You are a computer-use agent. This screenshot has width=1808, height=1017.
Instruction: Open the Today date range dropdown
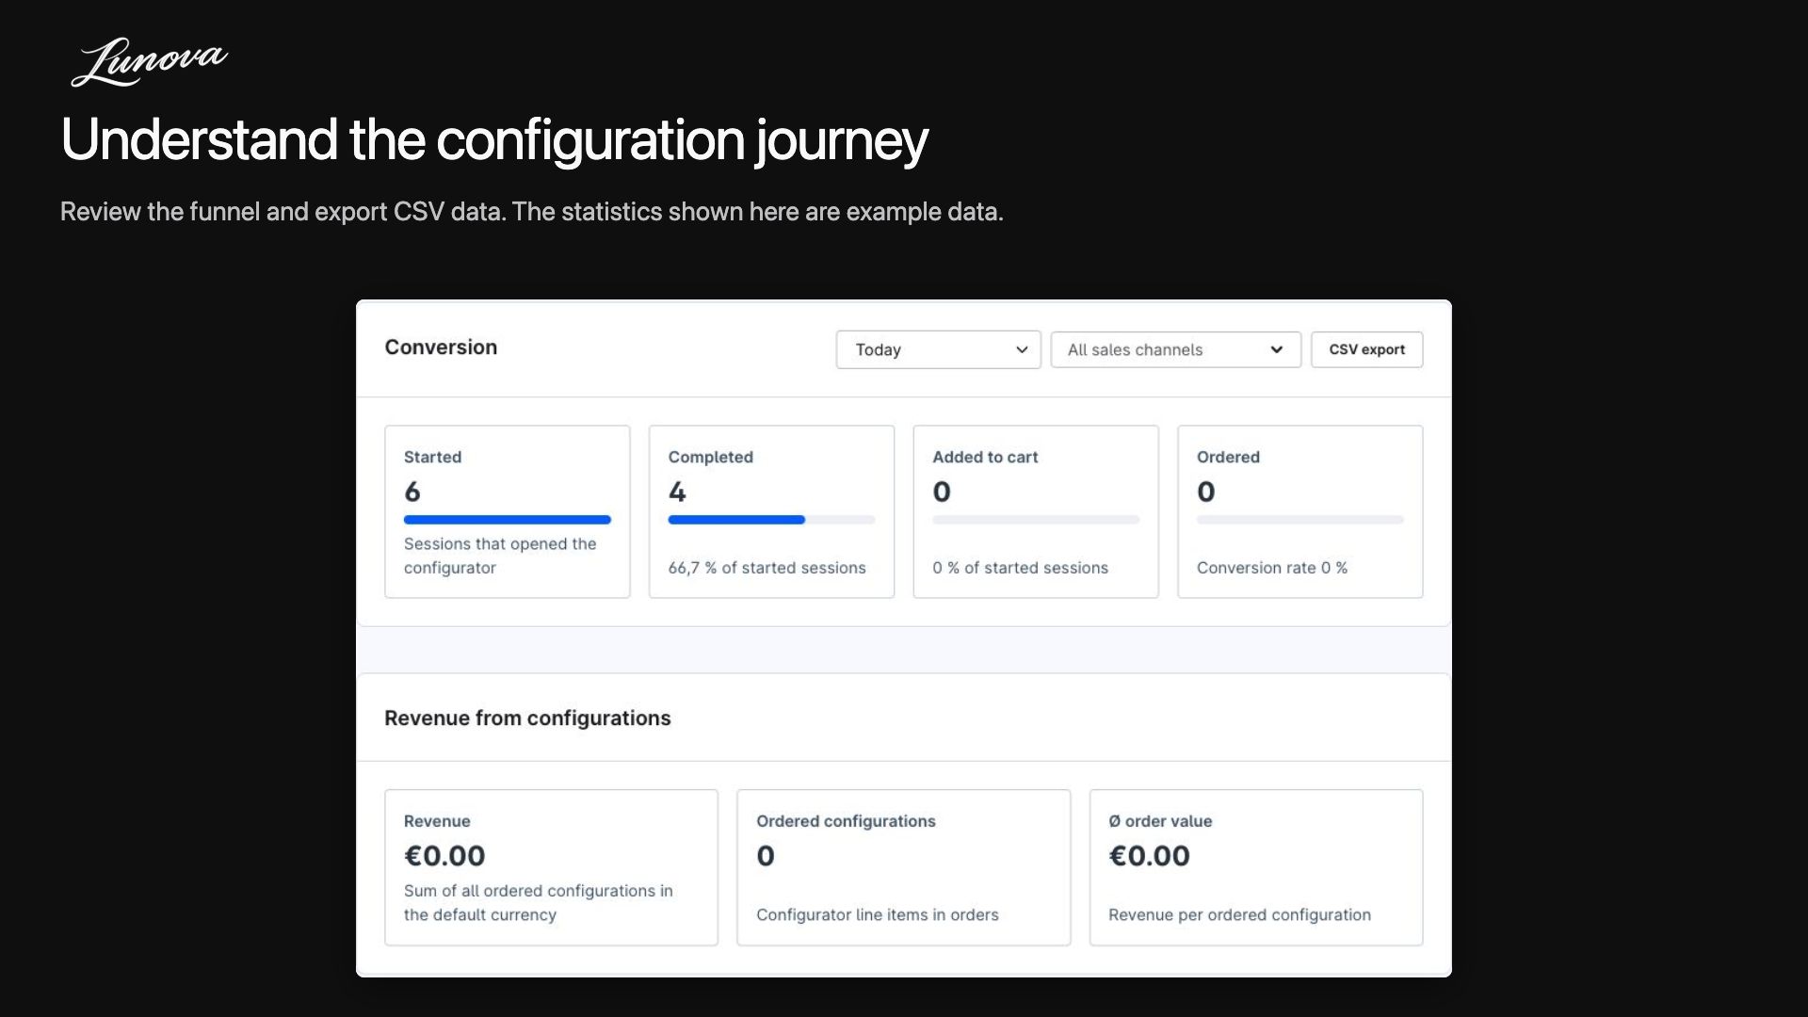tap(938, 349)
